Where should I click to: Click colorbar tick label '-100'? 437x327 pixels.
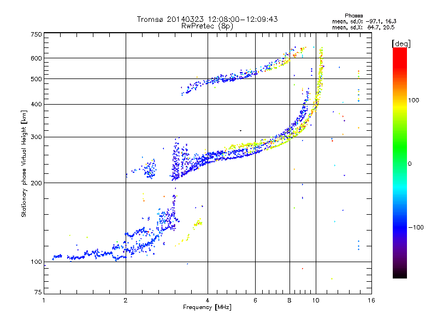416,227
